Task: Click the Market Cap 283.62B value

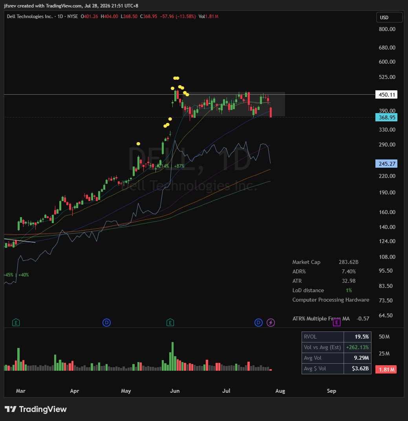Action: pyautogui.click(x=348, y=262)
